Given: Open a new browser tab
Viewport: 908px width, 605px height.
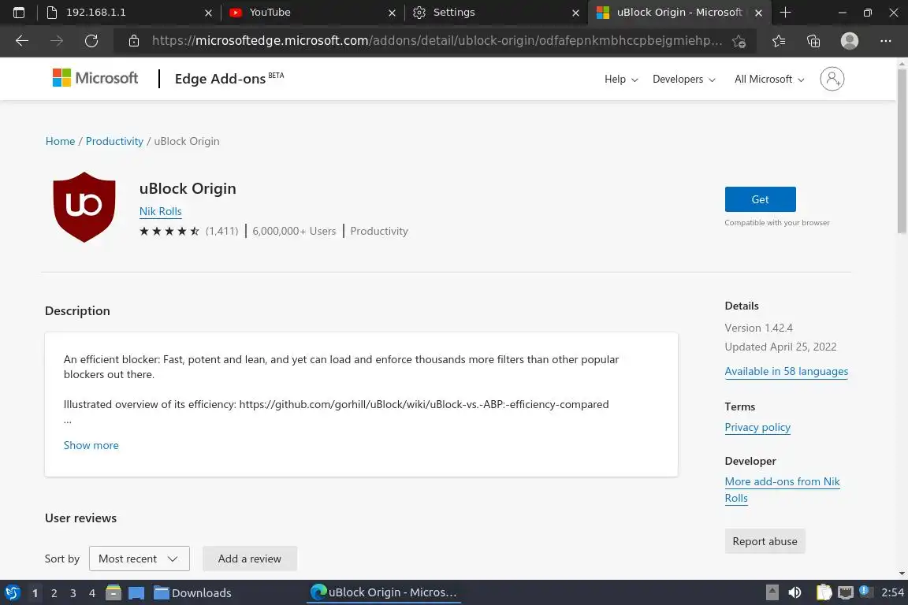Looking at the screenshot, I should 785,12.
